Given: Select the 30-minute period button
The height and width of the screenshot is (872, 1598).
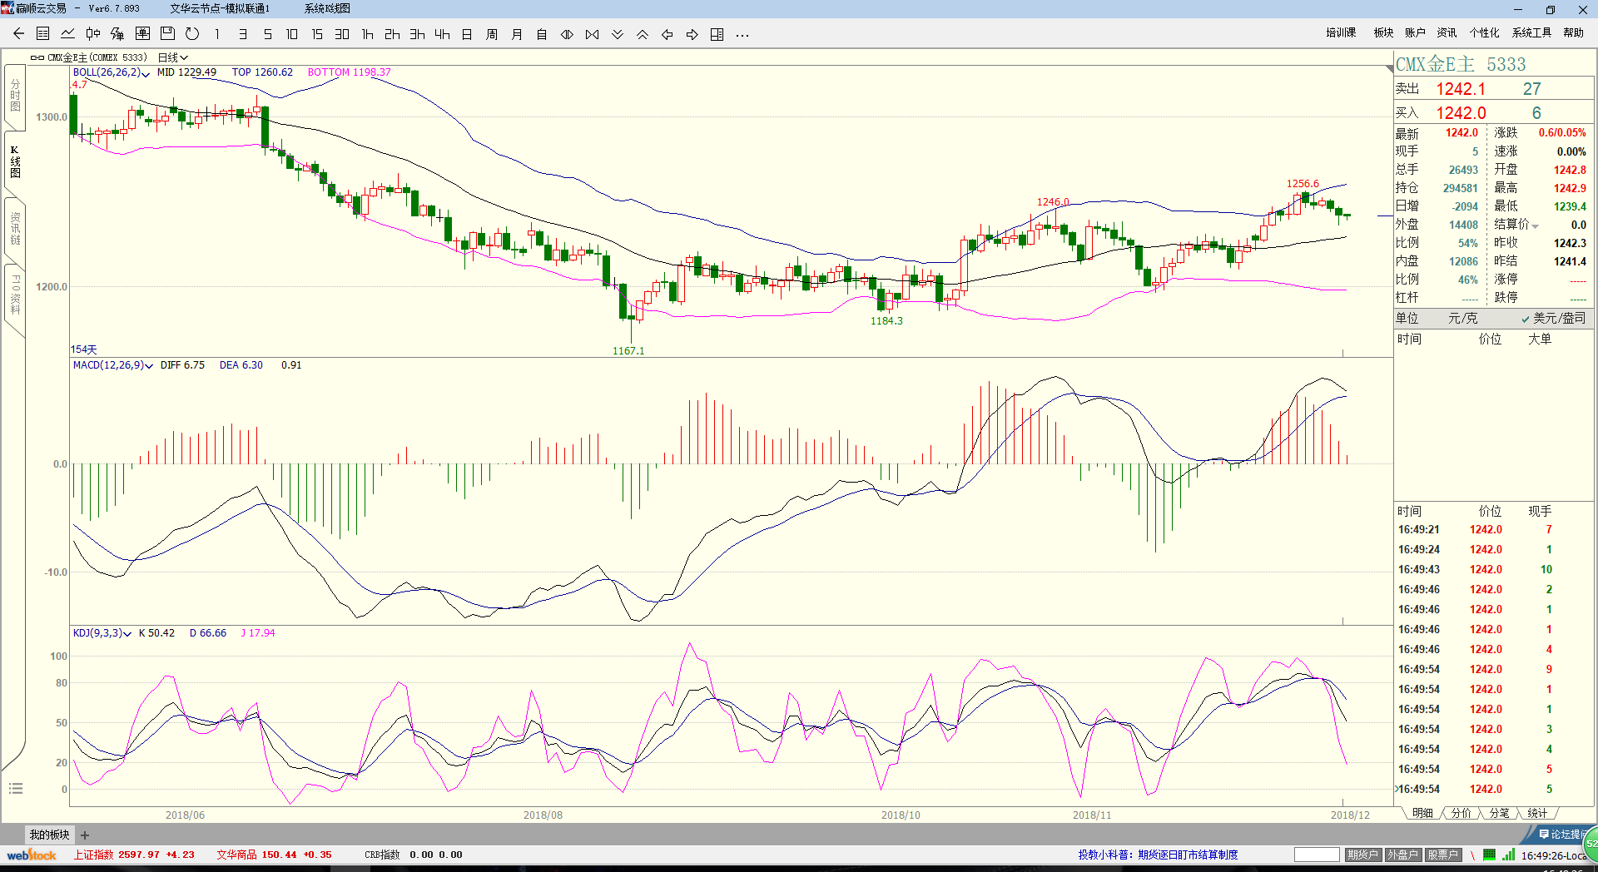Looking at the screenshot, I should click(342, 34).
